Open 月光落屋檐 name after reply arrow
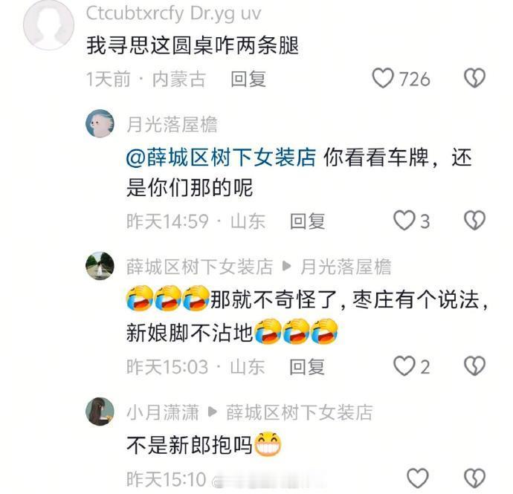Viewport: 513px width, 494px height. (346, 267)
